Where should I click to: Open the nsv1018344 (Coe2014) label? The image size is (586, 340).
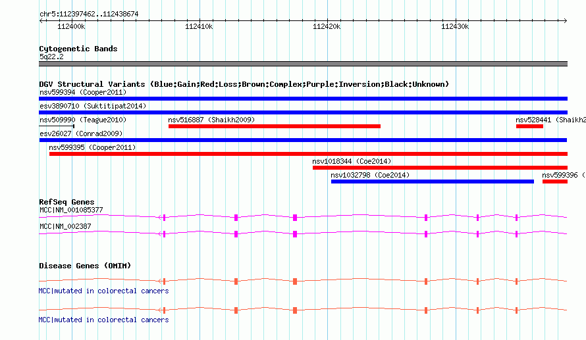[x=352, y=161]
